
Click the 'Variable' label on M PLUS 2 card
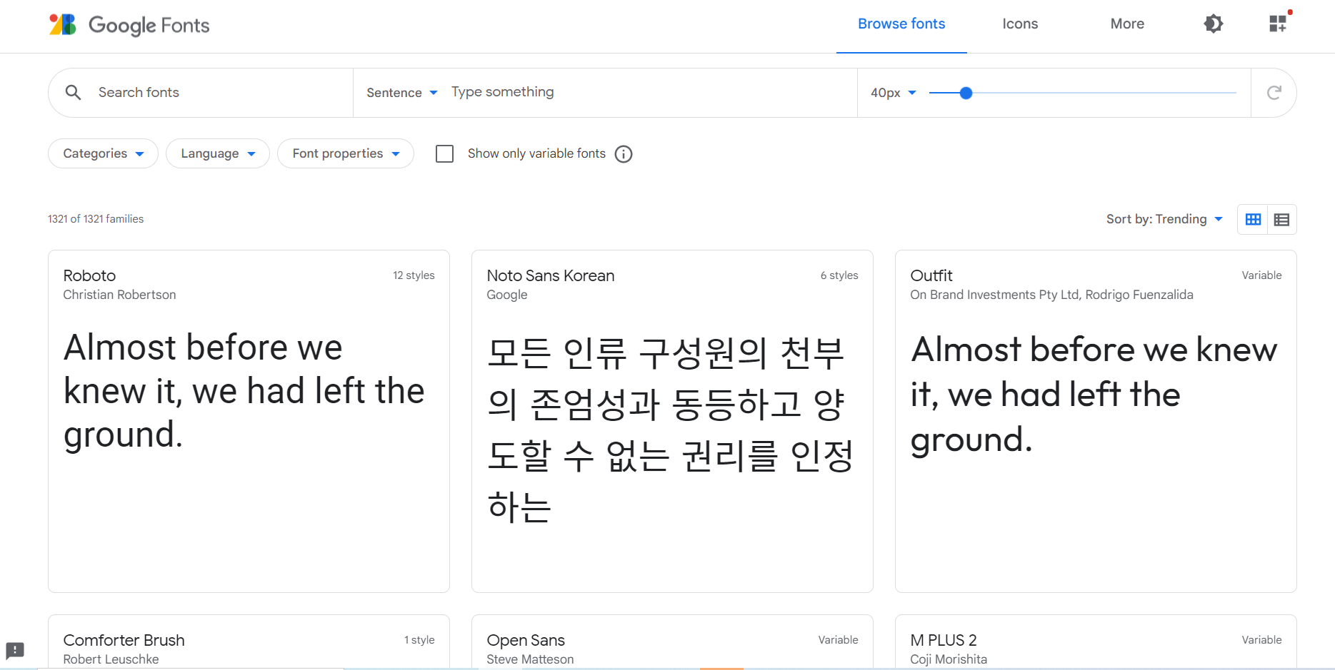tap(1261, 640)
